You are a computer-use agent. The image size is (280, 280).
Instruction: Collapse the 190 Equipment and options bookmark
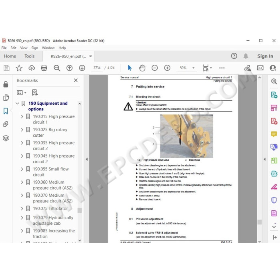pyautogui.click(x=17, y=103)
